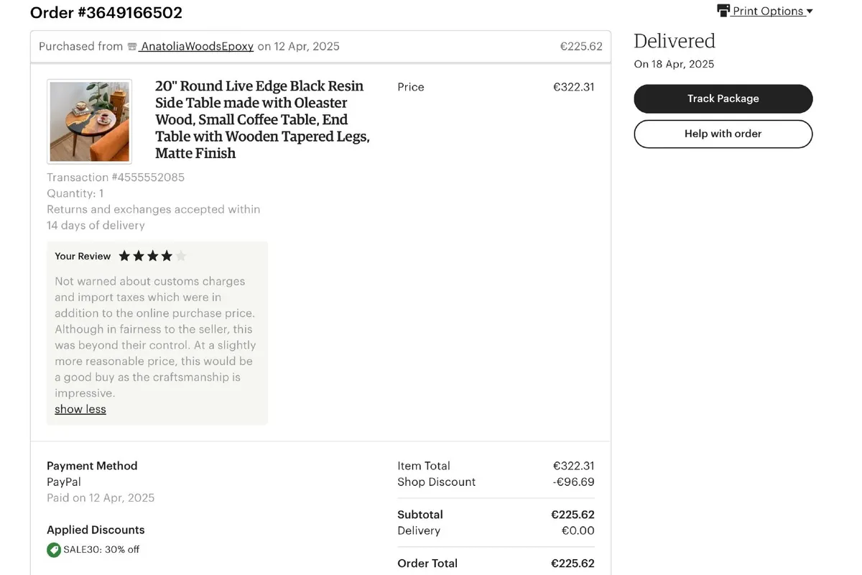
Task: Click the Track Package button
Action: pyautogui.click(x=723, y=98)
